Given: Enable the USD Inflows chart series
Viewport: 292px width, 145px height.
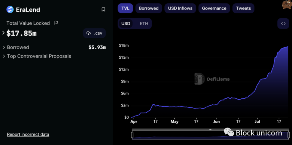Looking at the screenshot, I should coord(180,8).
